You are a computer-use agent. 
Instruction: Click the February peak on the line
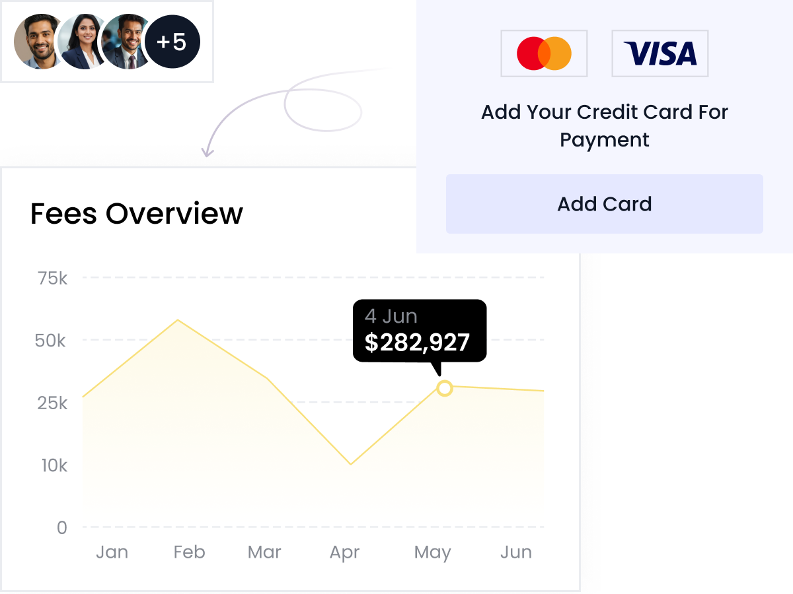pyautogui.click(x=178, y=320)
